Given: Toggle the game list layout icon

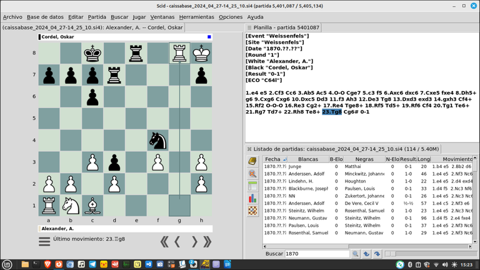Looking at the screenshot, I should (x=252, y=186).
